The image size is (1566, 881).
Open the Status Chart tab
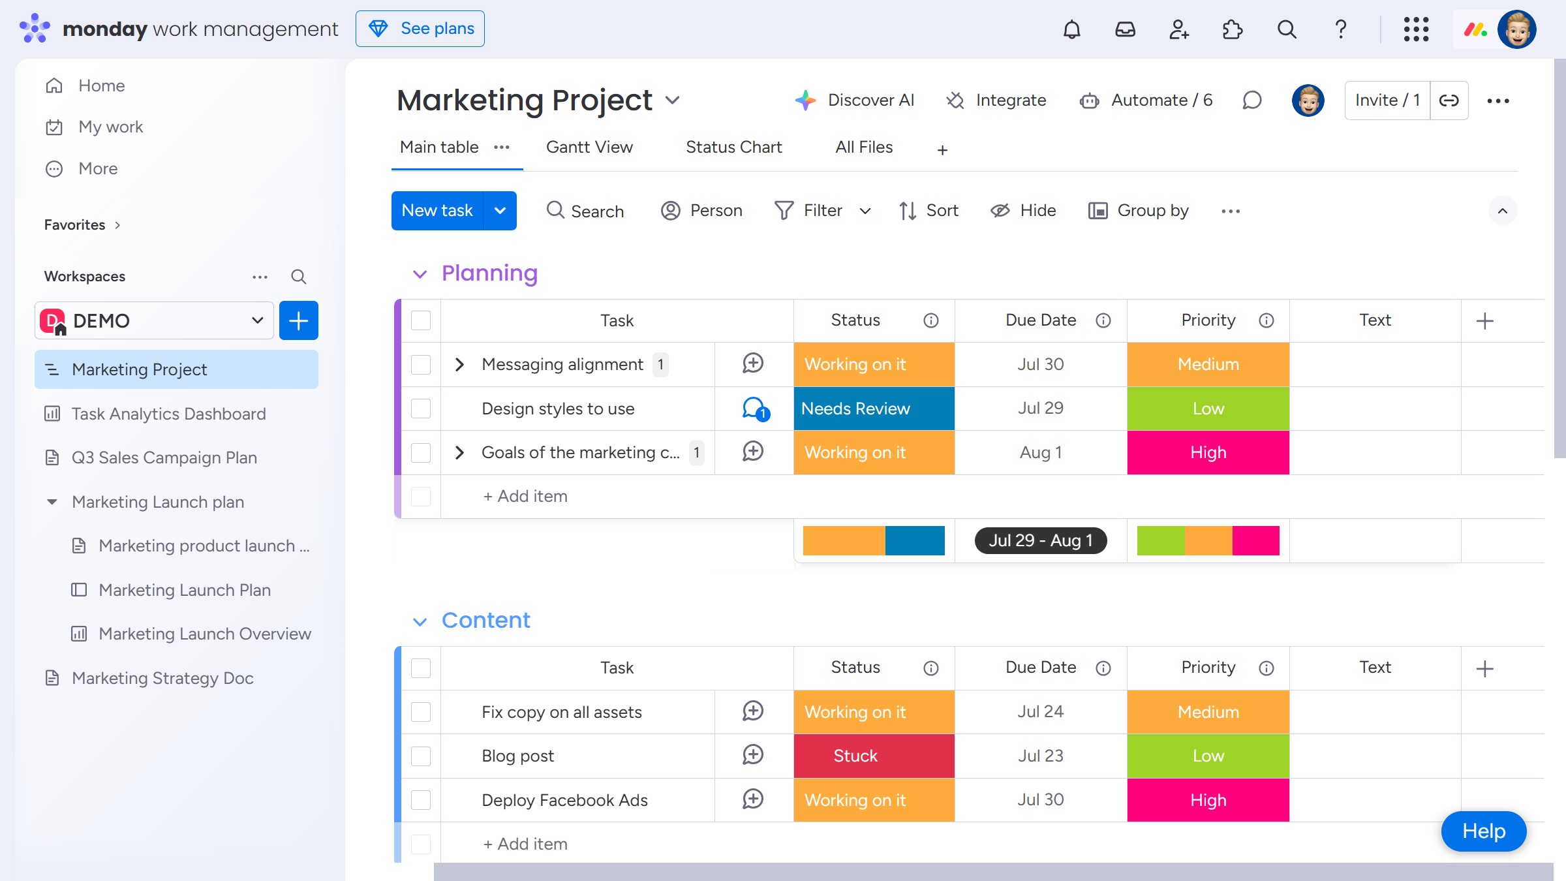pyautogui.click(x=733, y=147)
